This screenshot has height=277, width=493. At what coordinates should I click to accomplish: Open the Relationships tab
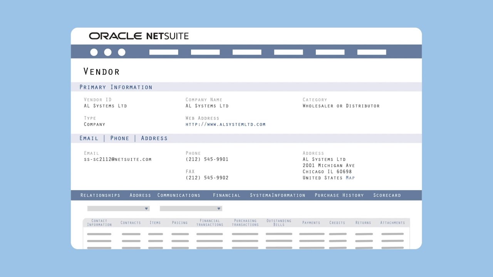pos(100,195)
